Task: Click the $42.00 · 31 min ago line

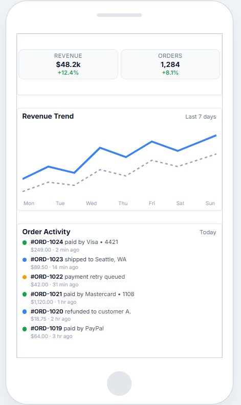Action: tap(54, 284)
